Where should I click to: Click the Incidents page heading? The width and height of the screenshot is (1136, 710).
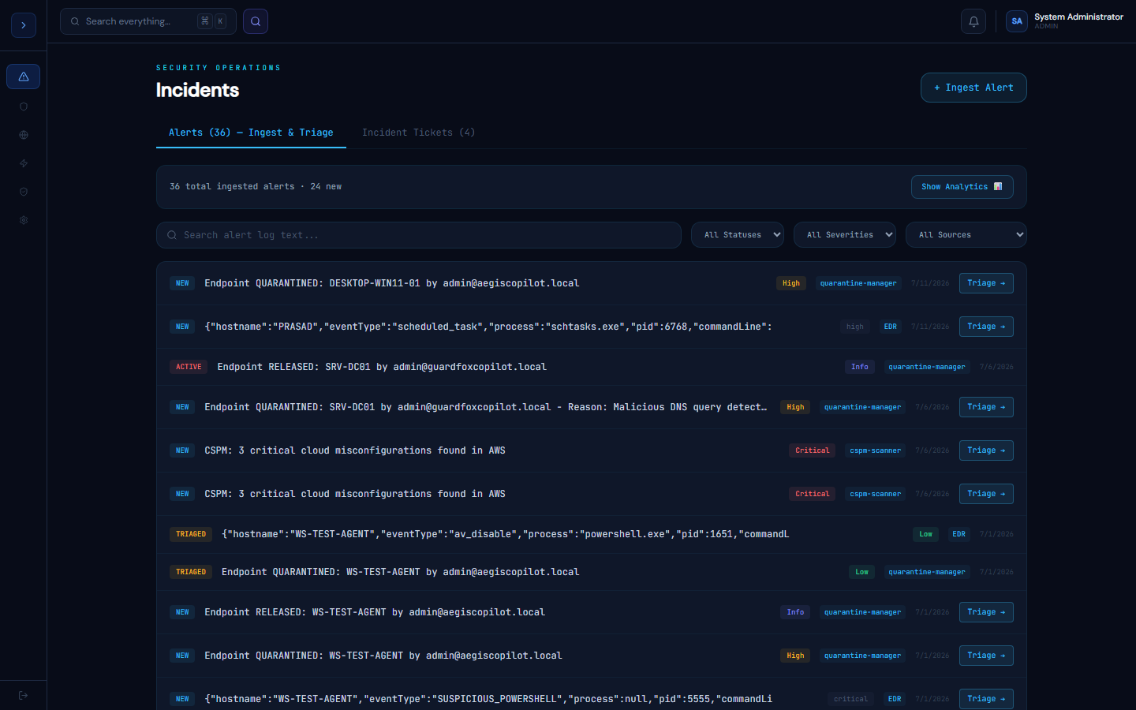[197, 90]
